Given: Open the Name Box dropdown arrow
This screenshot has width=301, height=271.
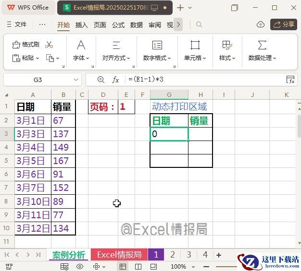Looking at the screenshot, I should [x=76, y=80].
